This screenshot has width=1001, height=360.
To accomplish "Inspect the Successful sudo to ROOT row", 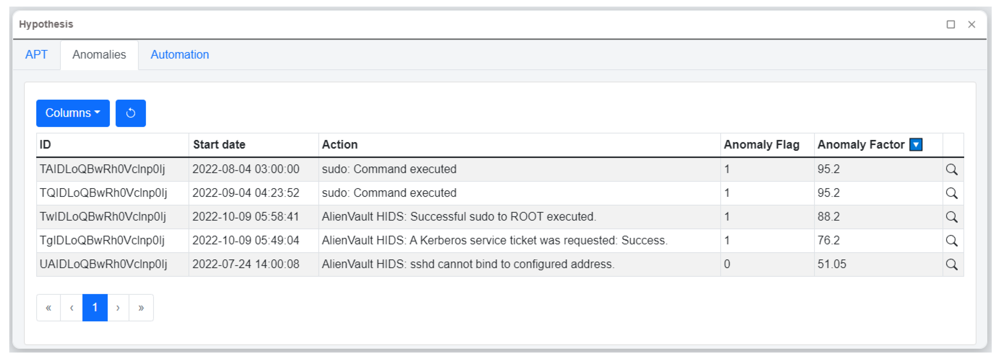I will point(951,217).
